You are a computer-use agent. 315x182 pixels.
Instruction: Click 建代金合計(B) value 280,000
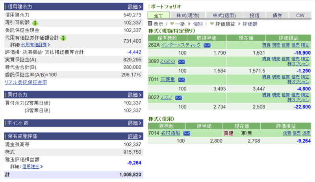click(132, 67)
